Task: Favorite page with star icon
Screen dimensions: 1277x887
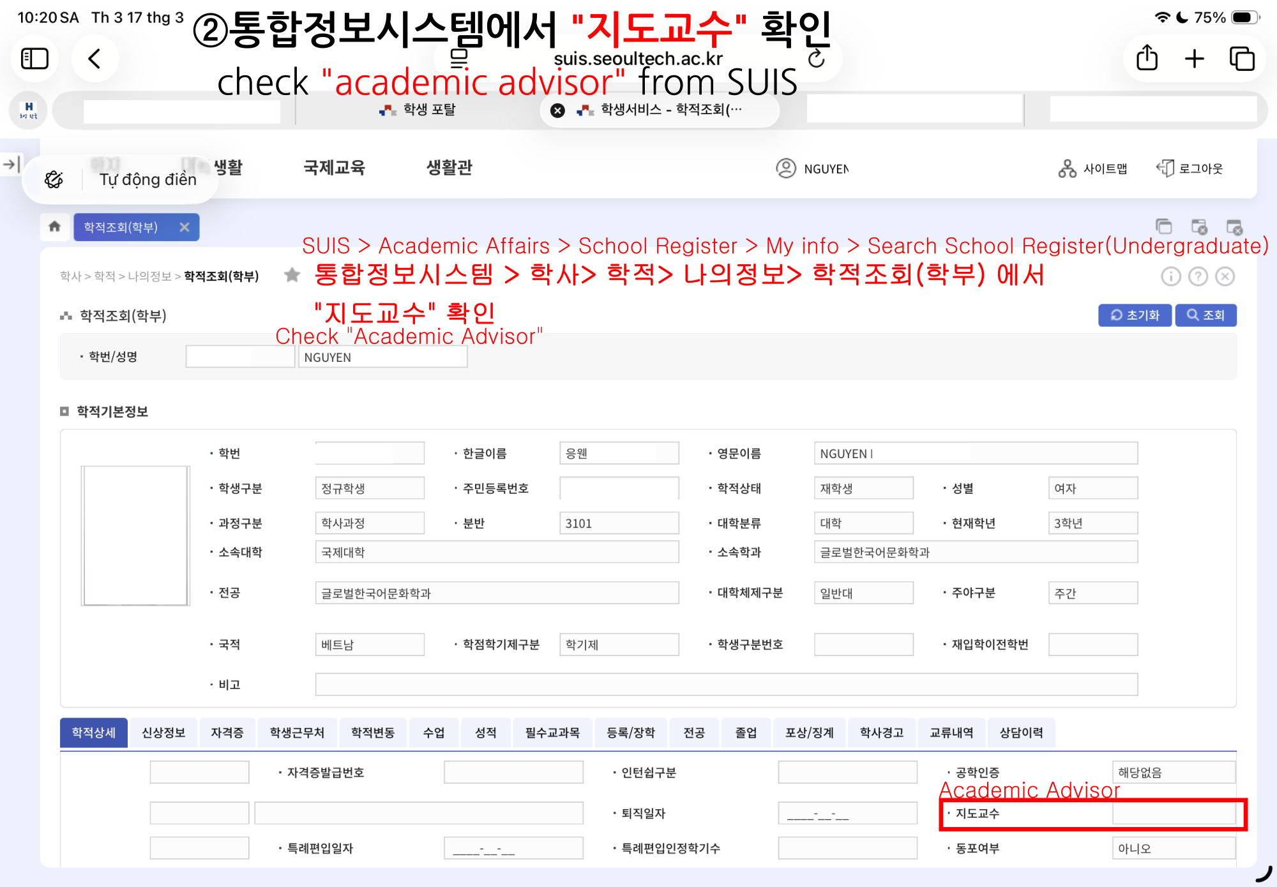Action: (292, 275)
